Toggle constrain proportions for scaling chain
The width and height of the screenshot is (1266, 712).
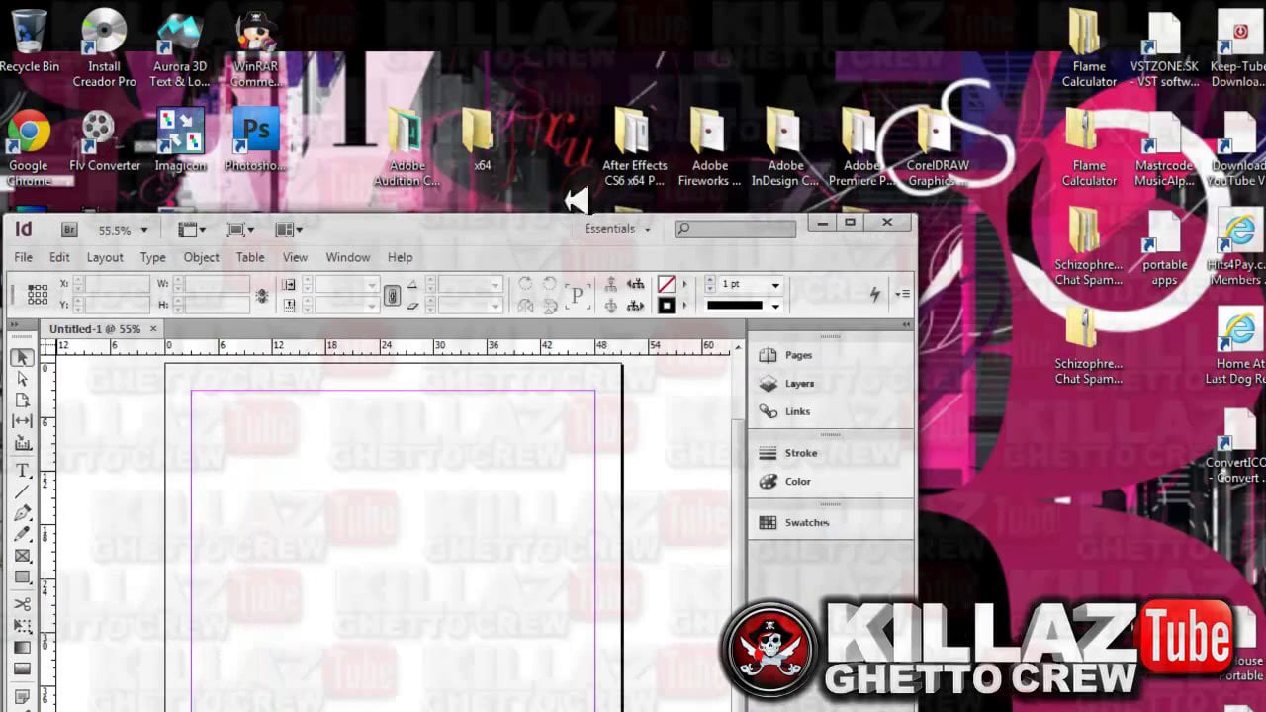coord(393,295)
